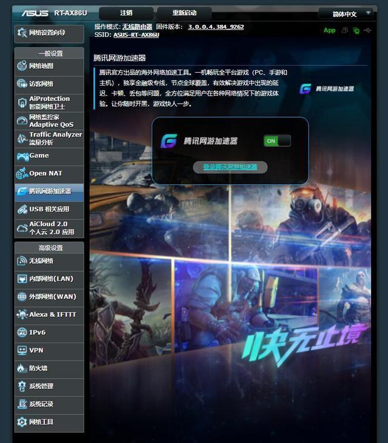Click the 系统记录 log icon
The height and width of the screenshot is (443, 388).
pyautogui.click(x=22, y=404)
